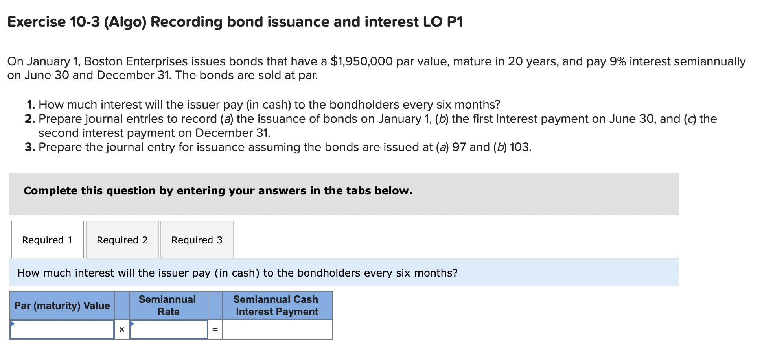Click the equals sign before the payment cell
The height and width of the screenshot is (343, 762).
click(x=215, y=329)
